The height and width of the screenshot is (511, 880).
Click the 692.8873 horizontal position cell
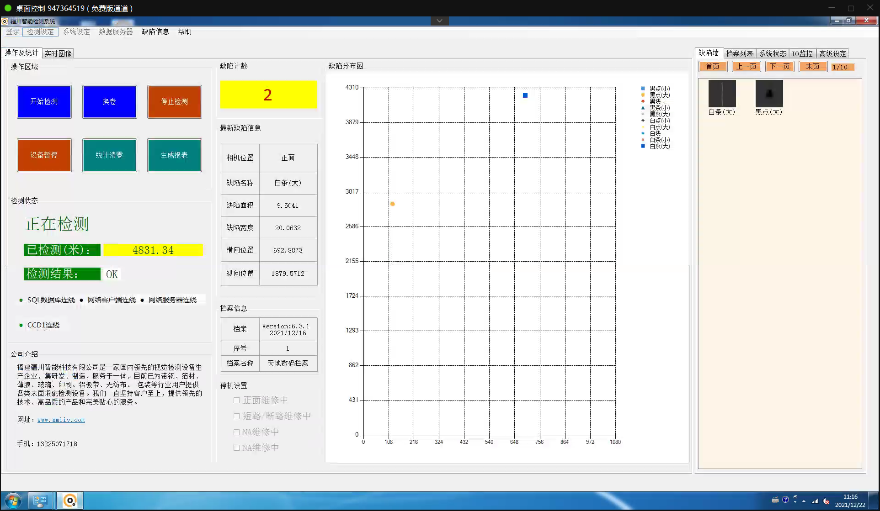pos(288,250)
